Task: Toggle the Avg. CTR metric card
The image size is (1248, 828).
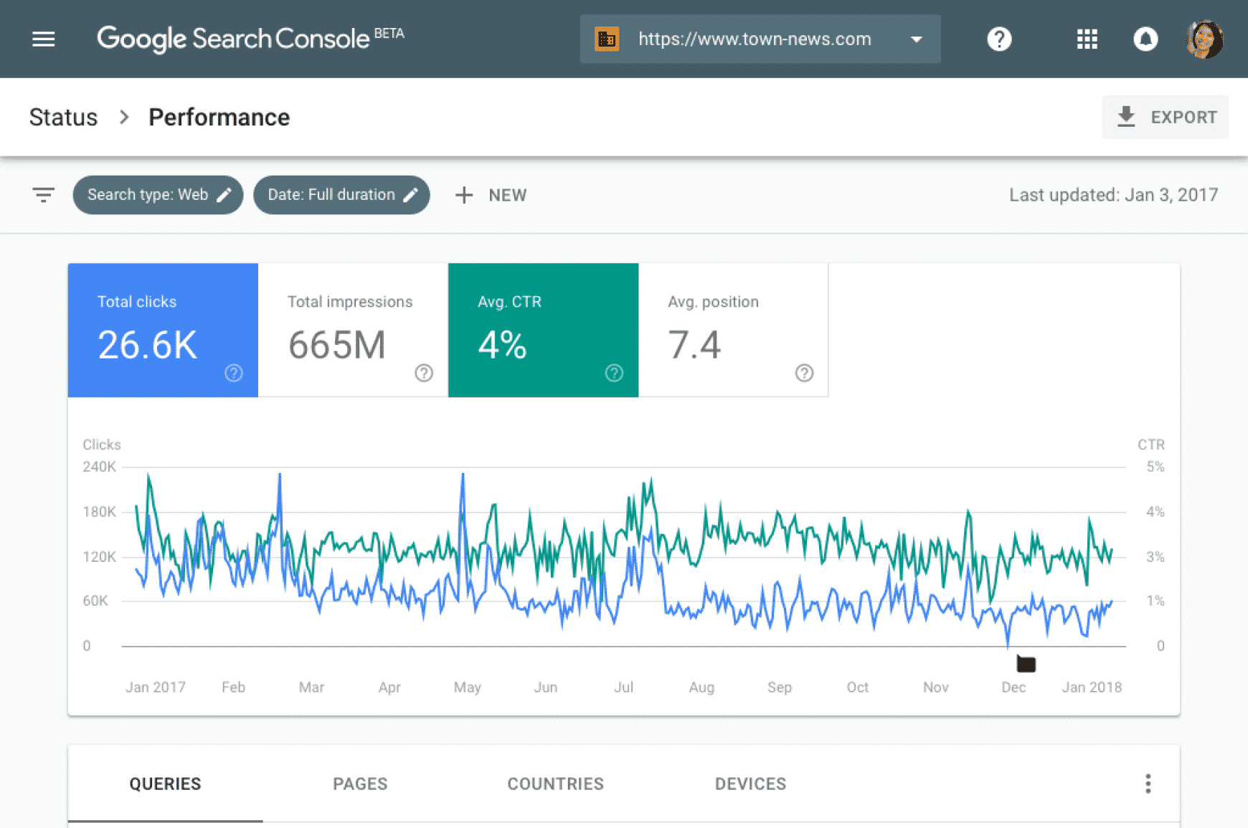Action: (543, 330)
